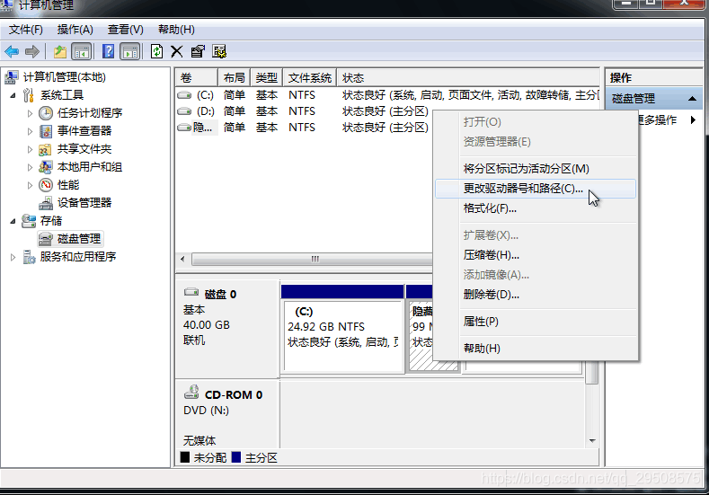The width and height of the screenshot is (709, 495).
Task: Select 共享文件夹 icon in tree
Action: [x=45, y=149]
